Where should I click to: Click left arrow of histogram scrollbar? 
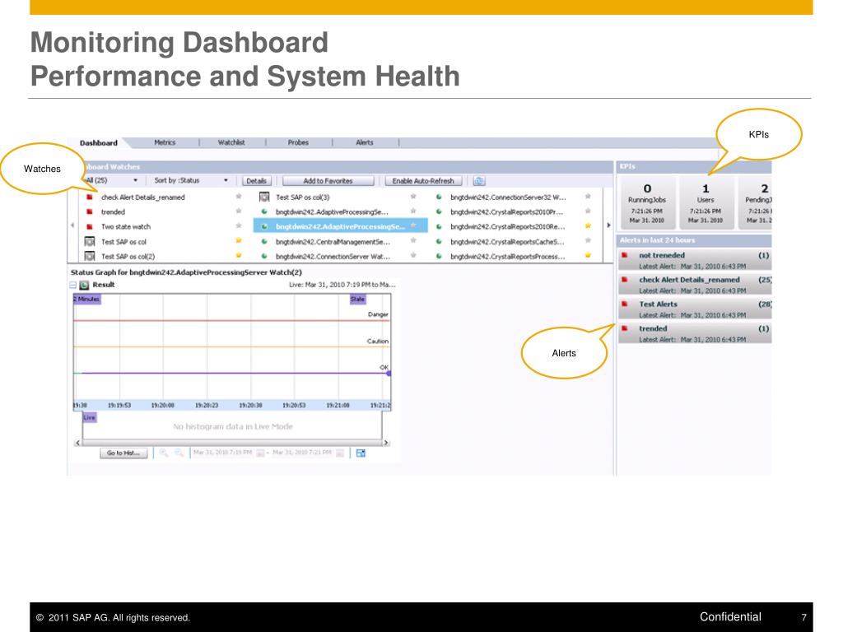pyautogui.click(x=78, y=443)
